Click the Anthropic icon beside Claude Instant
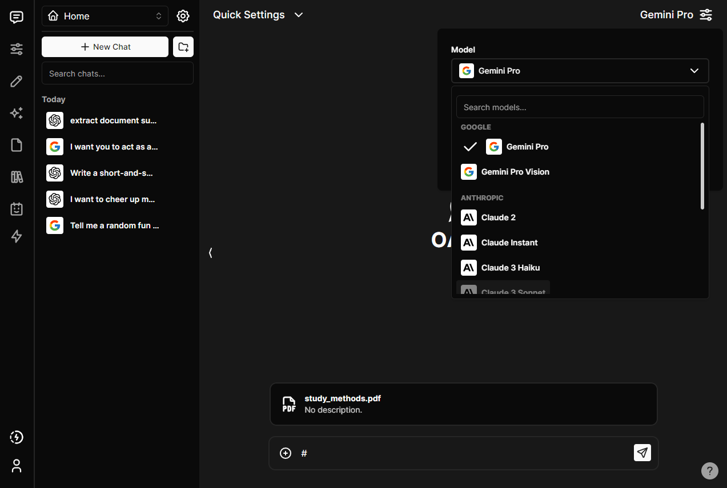Image resolution: width=727 pixels, height=488 pixels. [469, 243]
